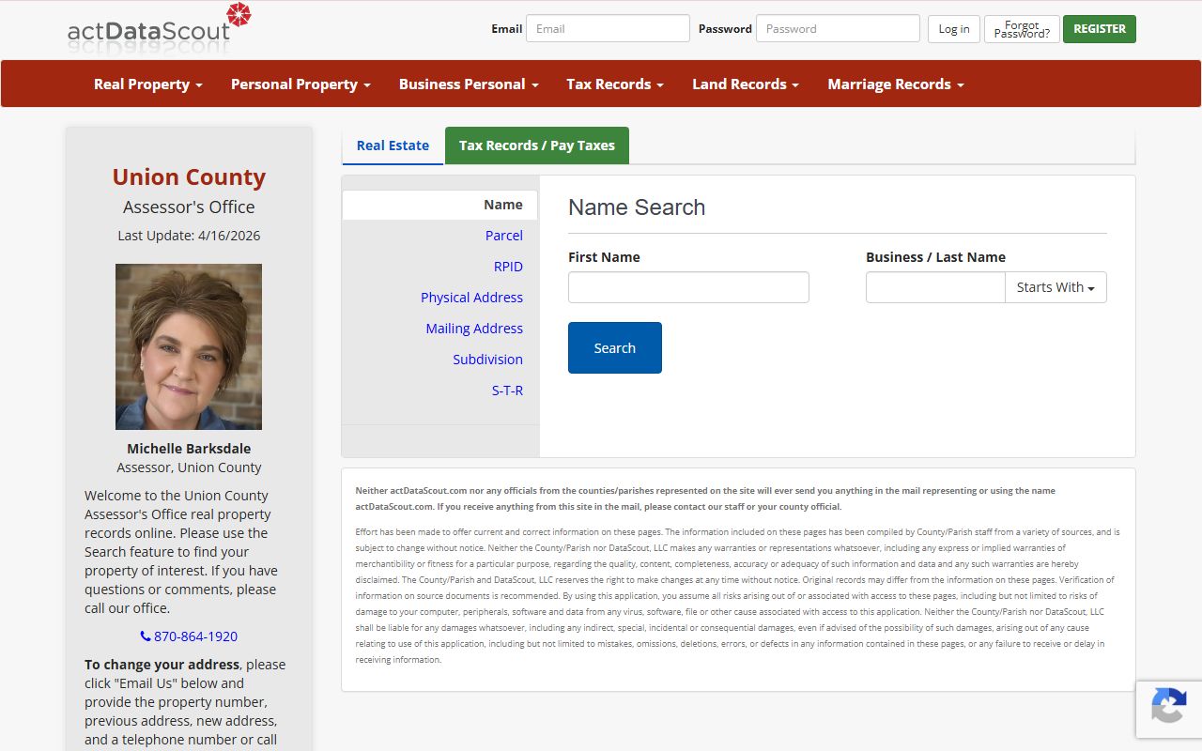The image size is (1202, 751).
Task: Select the RPID search option
Action: pos(508,267)
